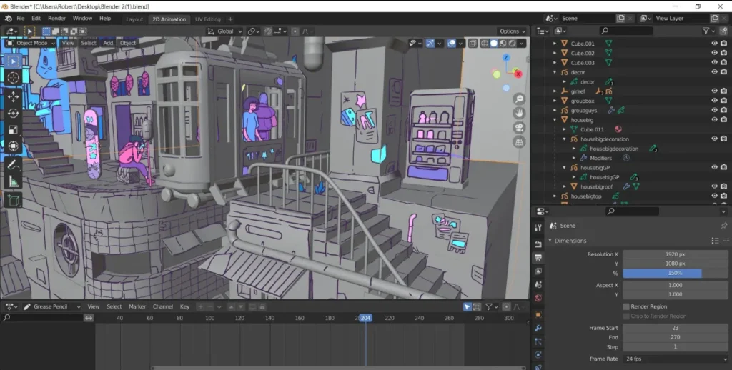Activate the Select Box tool
The image size is (732, 370).
pos(13,61)
